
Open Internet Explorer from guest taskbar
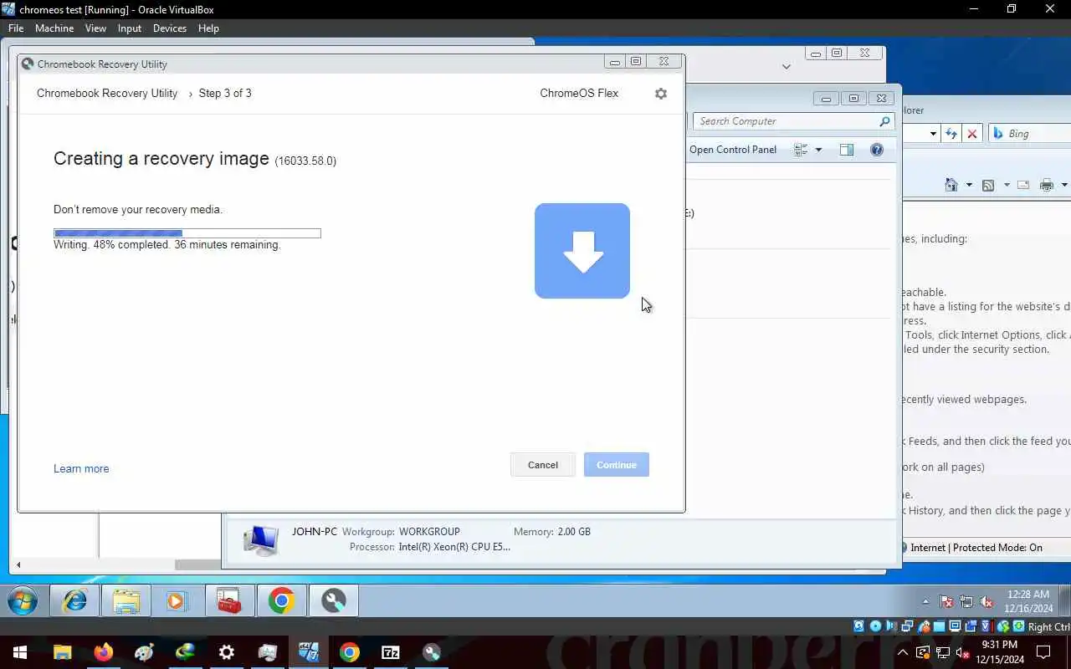75,600
